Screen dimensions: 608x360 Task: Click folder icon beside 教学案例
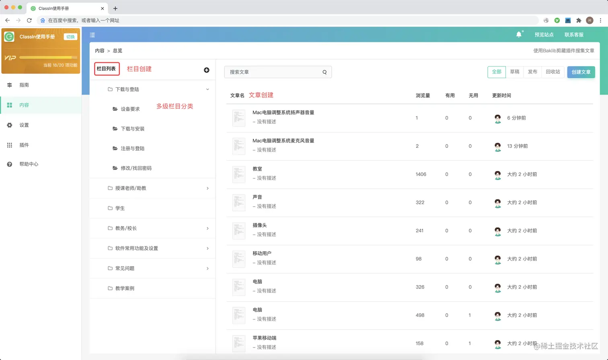[110, 288]
